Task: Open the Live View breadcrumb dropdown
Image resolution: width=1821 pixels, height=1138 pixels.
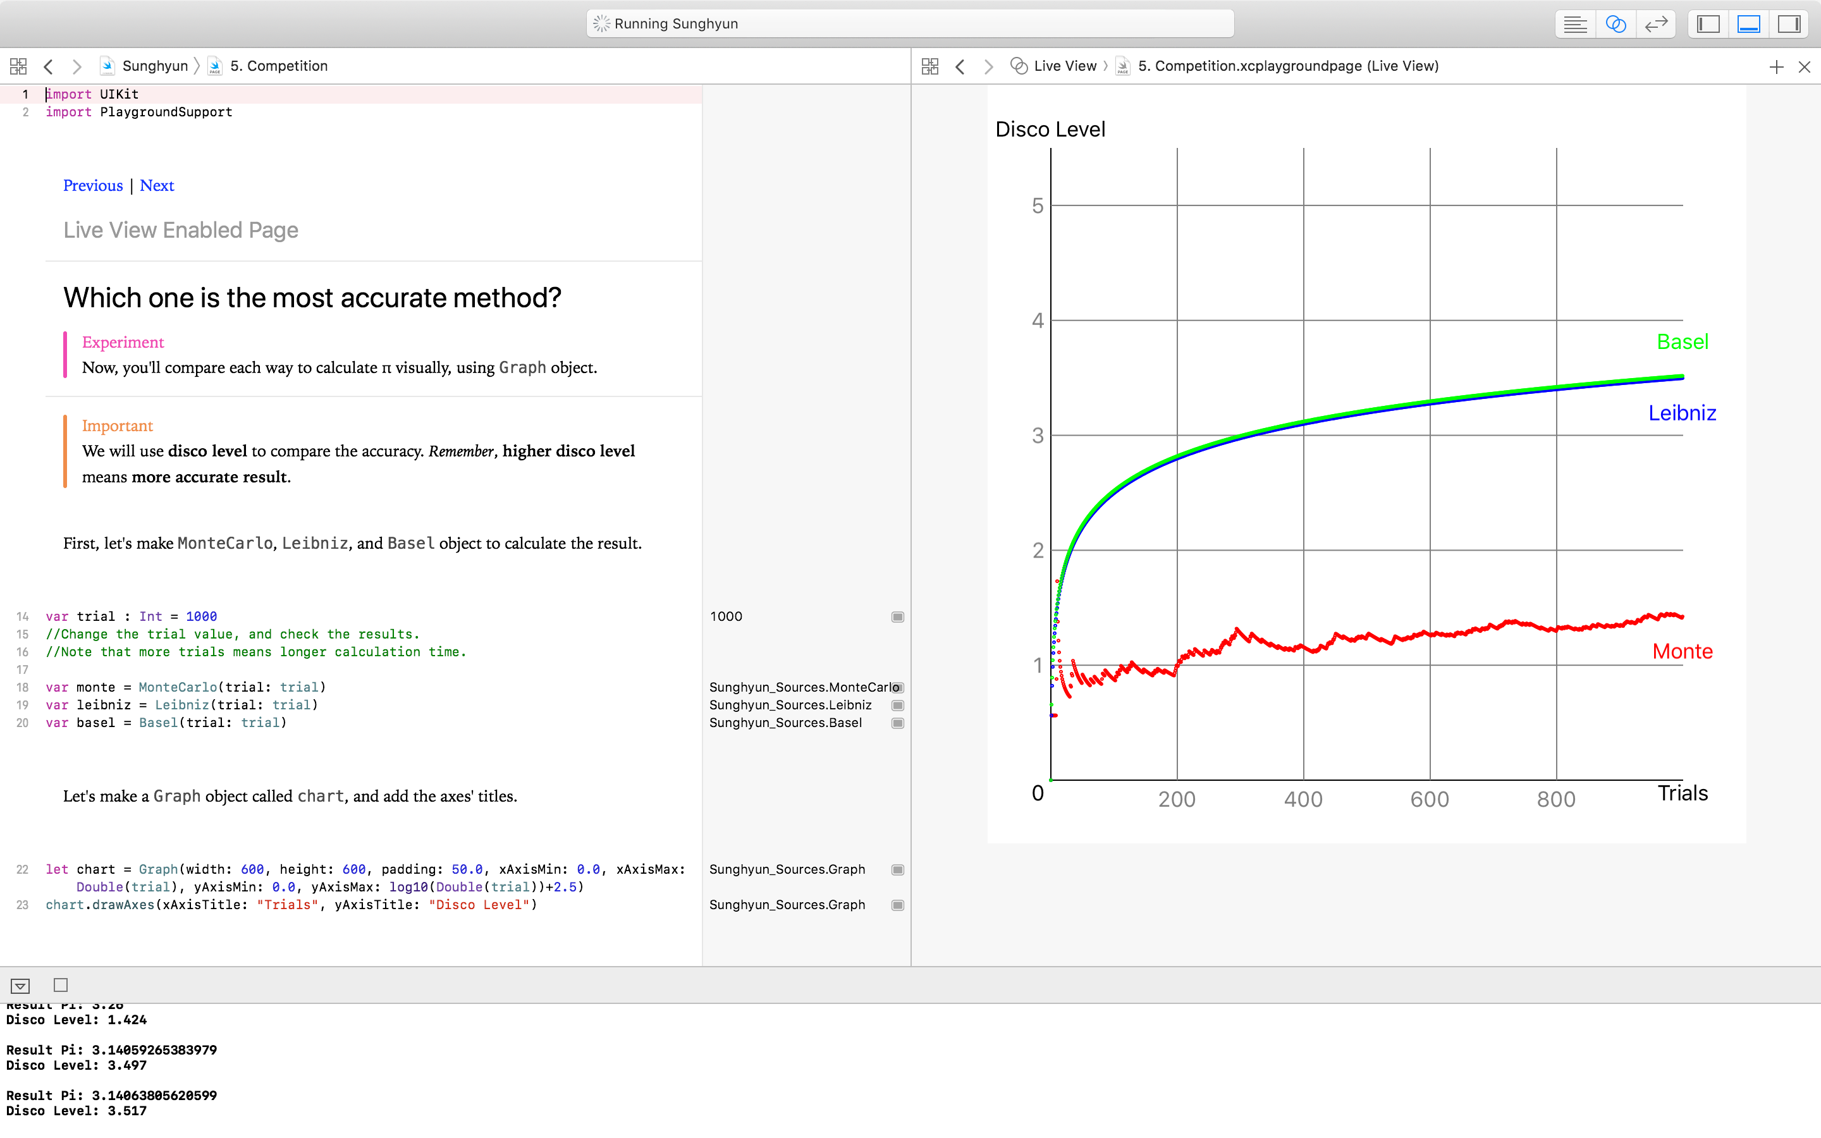Action: 1064,66
